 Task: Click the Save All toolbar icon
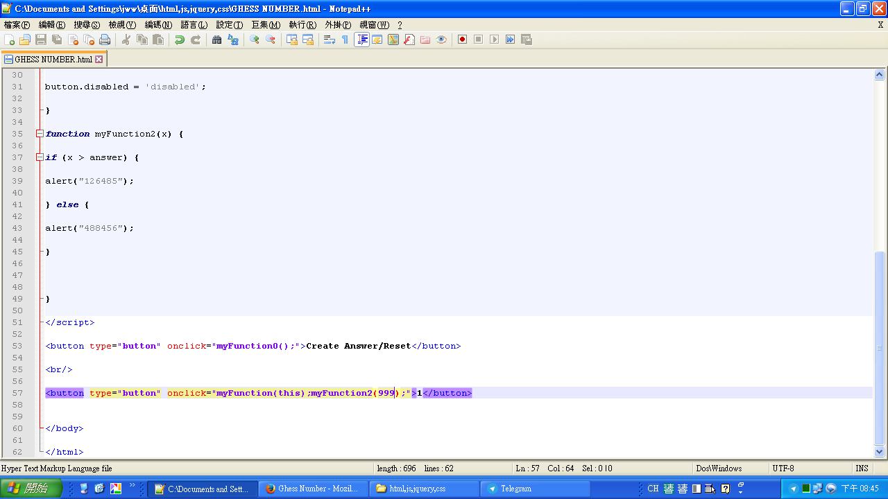(x=57, y=40)
